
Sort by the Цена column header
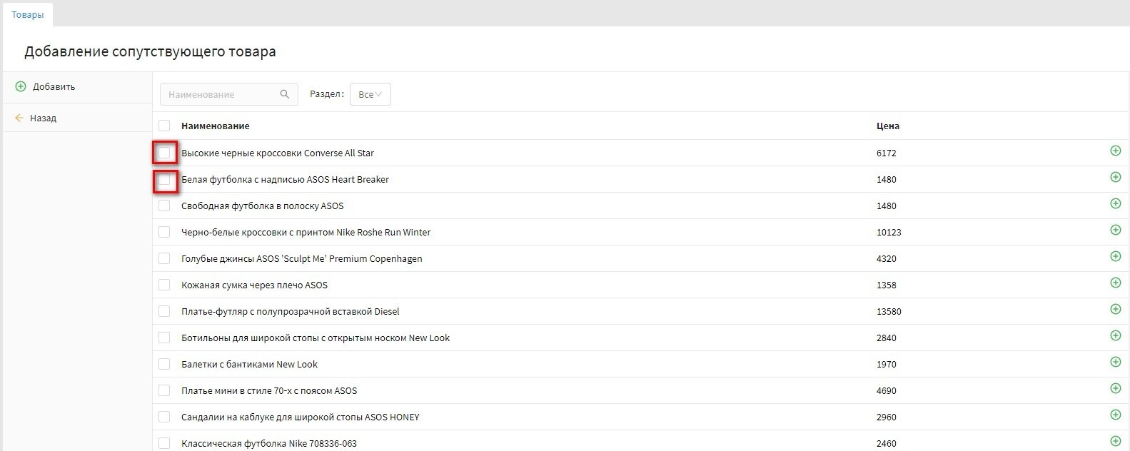[887, 126]
